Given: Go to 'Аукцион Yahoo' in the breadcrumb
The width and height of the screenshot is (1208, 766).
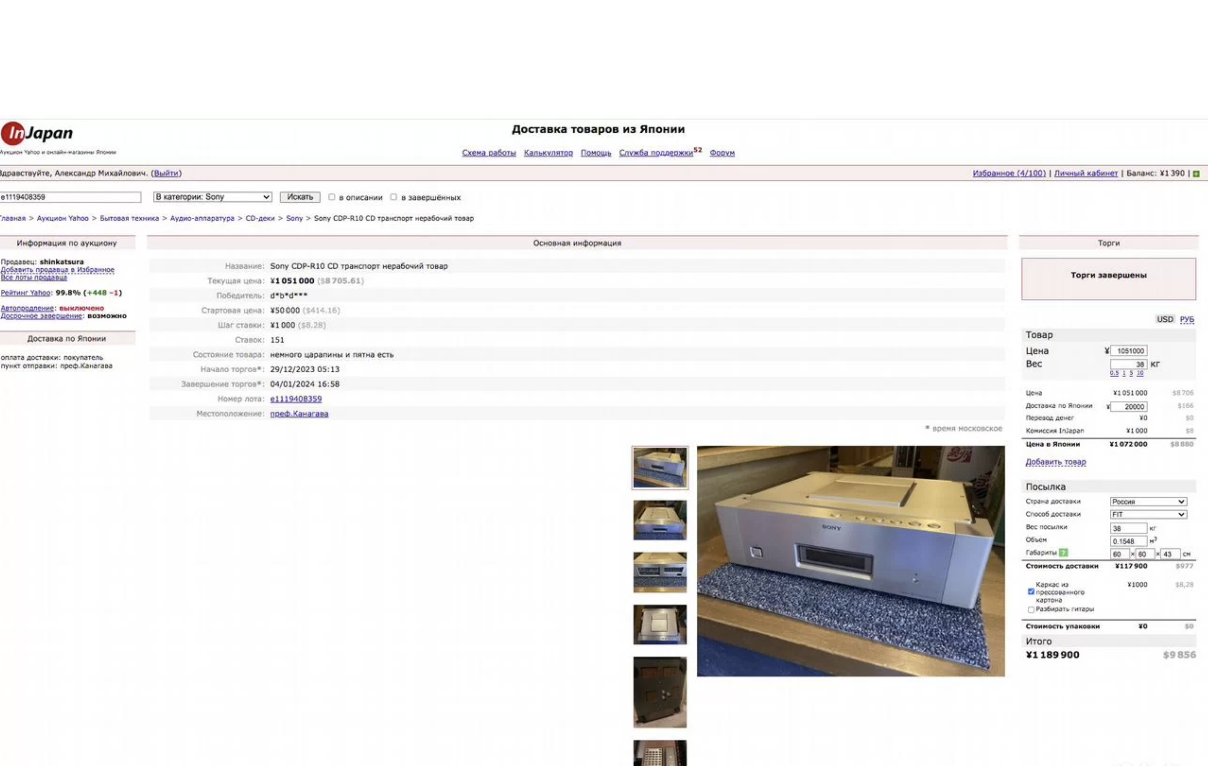Looking at the screenshot, I should tap(63, 218).
